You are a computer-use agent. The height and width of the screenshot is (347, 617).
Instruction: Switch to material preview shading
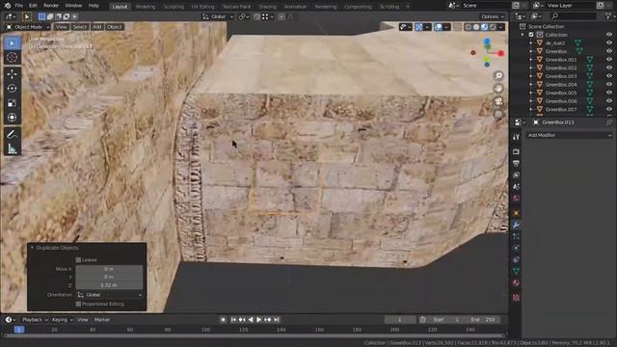[x=484, y=27]
